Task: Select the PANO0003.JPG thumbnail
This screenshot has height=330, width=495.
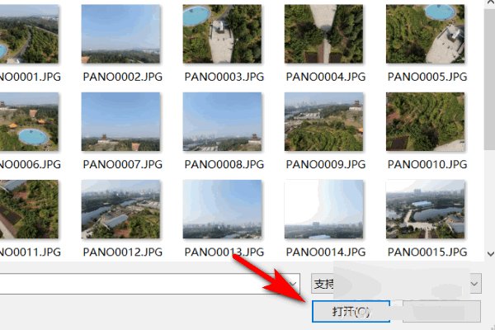Action: pos(222,34)
